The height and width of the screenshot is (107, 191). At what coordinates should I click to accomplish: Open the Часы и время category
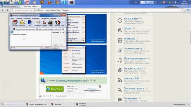[131, 18]
